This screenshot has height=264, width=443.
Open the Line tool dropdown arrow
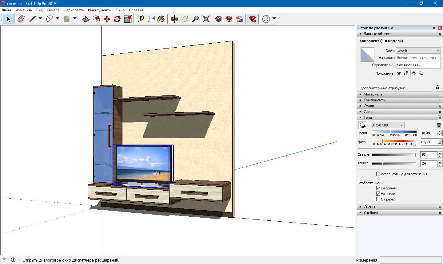point(40,19)
